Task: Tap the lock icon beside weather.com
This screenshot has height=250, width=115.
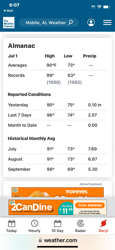Action: point(40,240)
